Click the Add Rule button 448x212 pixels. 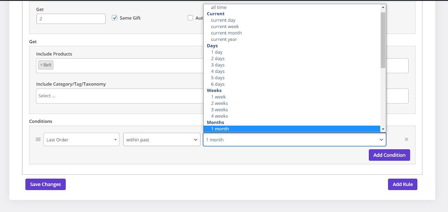[x=403, y=184]
